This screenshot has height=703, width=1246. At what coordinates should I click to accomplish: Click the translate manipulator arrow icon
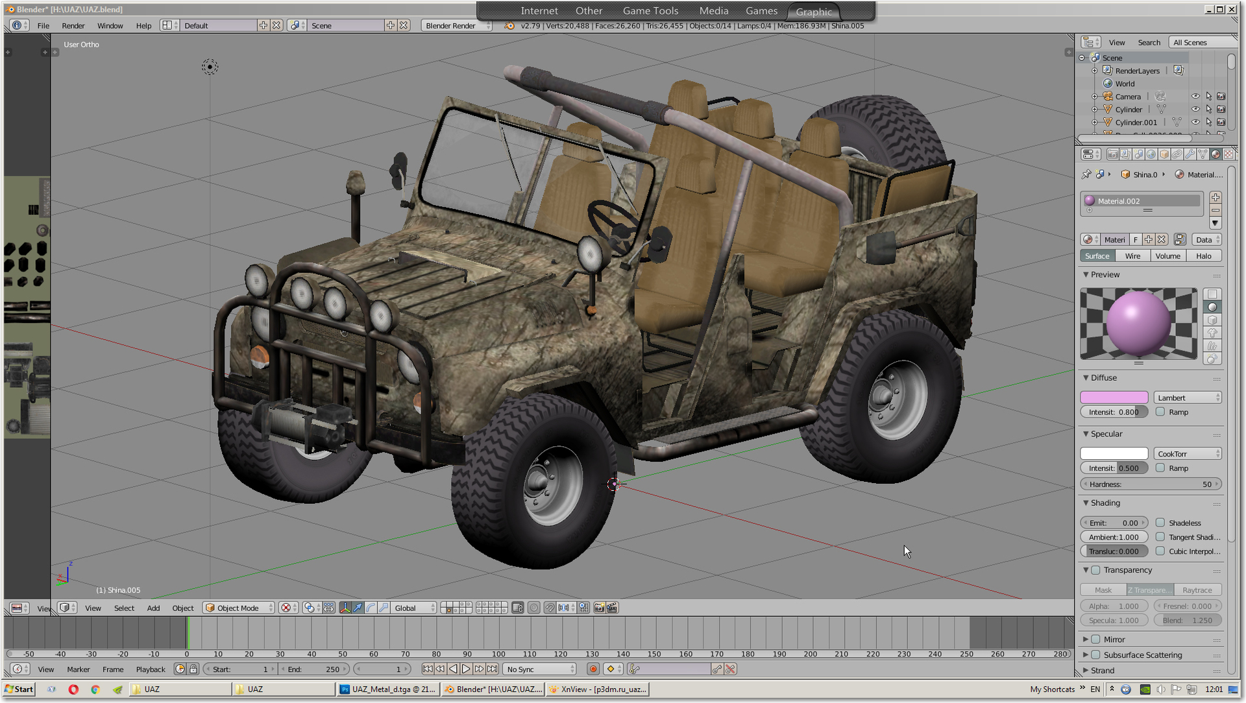358,608
